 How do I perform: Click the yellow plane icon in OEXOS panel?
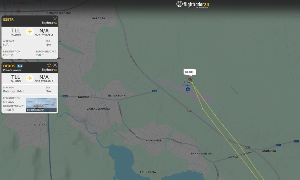tap(30, 78)
